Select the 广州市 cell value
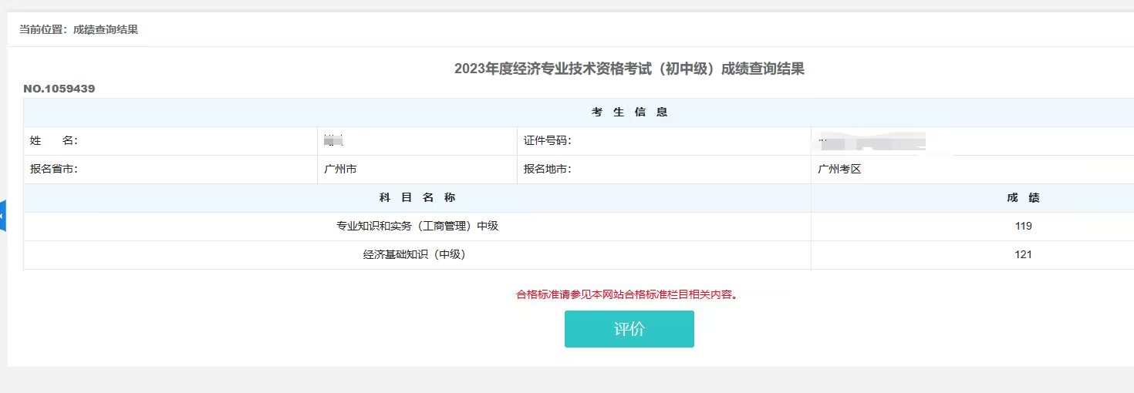This screenshot has height=393, width=1134. 341,170
